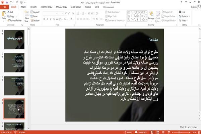Viewport: 201px width, 134px height.
Task: Cut the selection with the scissors icon
Action: tap(9, 12)
